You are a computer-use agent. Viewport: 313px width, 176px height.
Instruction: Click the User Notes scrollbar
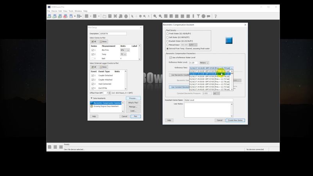(232, 110)
